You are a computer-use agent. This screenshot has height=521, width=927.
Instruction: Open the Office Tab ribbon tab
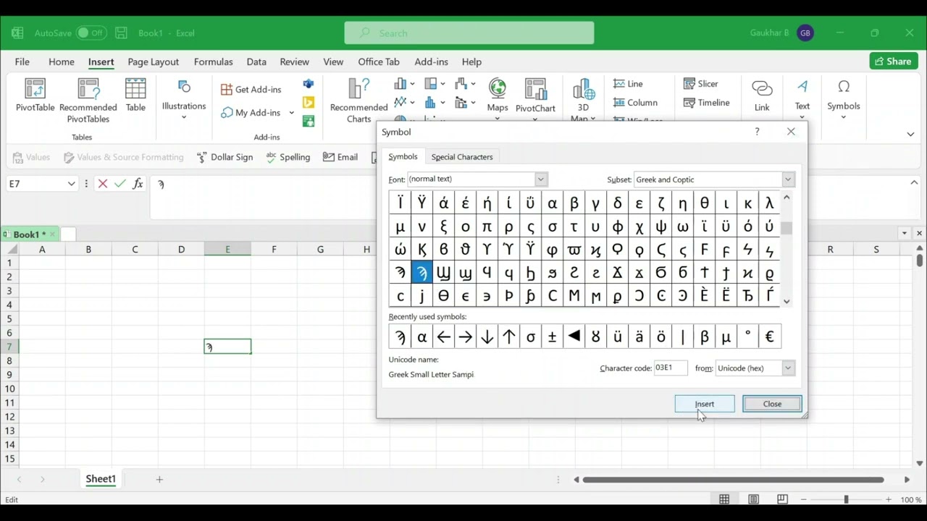[379, 62]
